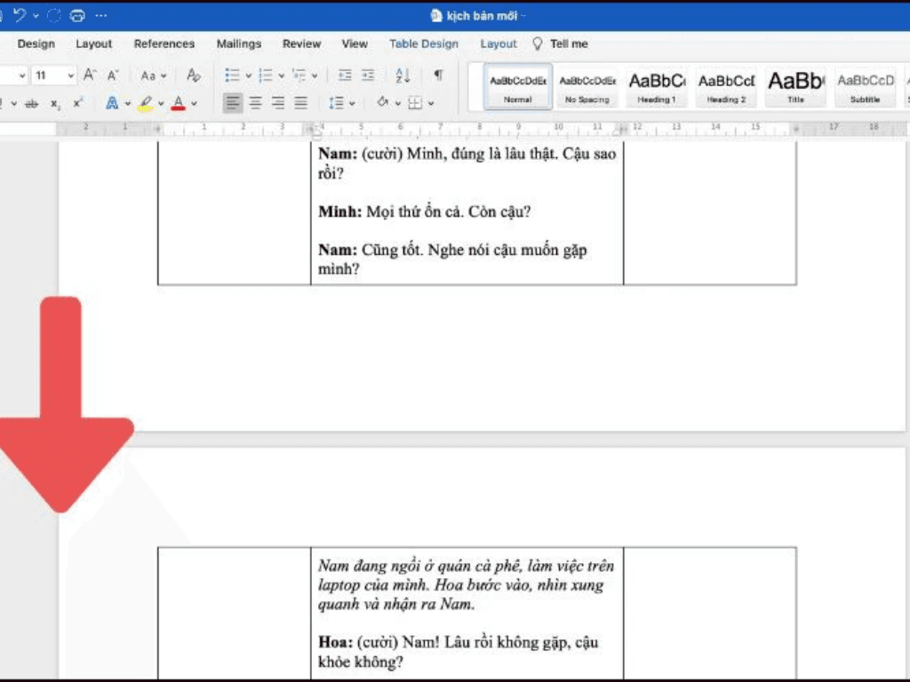The width and height of the screenshot is (910, 682).
Task: Apply justify text alignment
Action: point(301,103)
